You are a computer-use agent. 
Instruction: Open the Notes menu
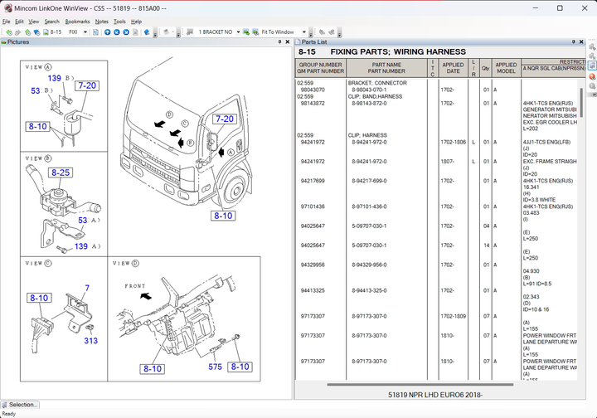pyautogui.click(x=102, y=22)
